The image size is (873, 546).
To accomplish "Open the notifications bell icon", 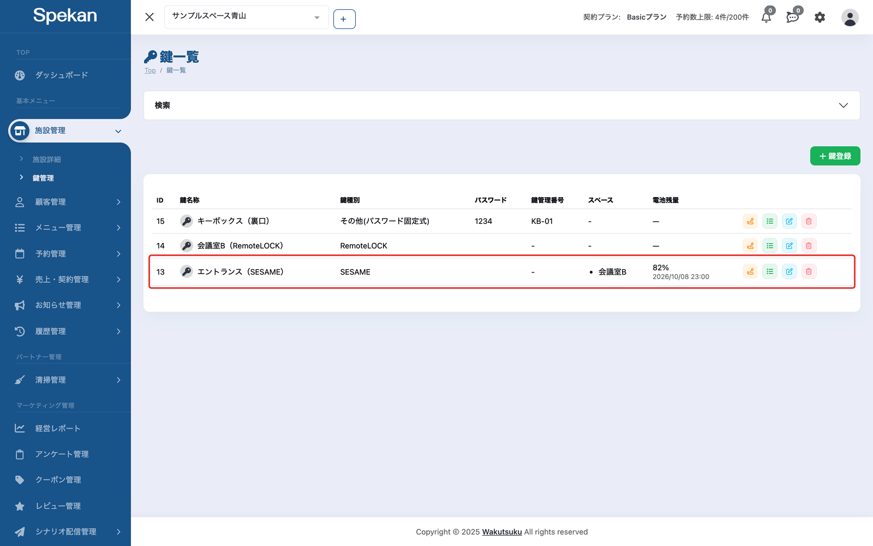I will (767, 17).
